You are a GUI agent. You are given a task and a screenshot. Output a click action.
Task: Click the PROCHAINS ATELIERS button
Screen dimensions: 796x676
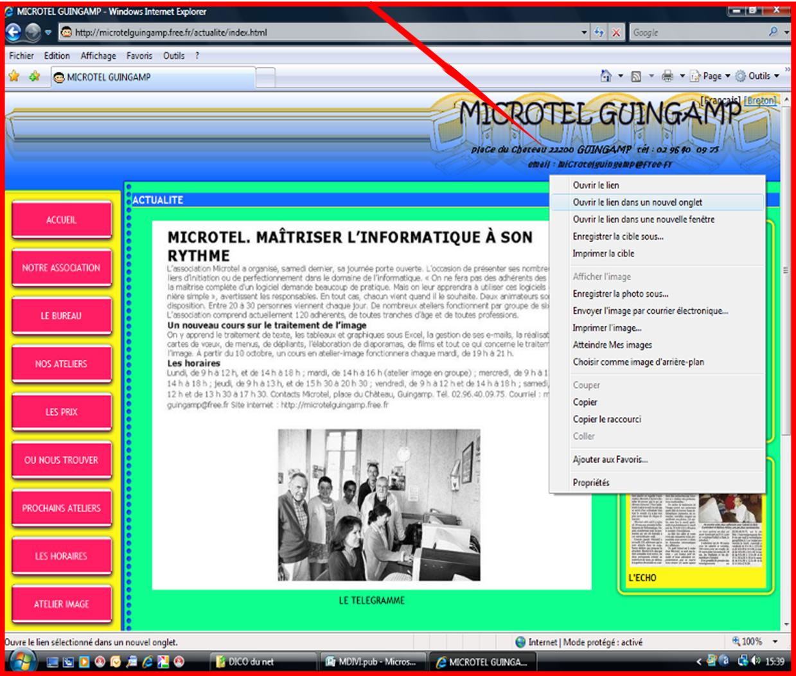tap(62, 508)
